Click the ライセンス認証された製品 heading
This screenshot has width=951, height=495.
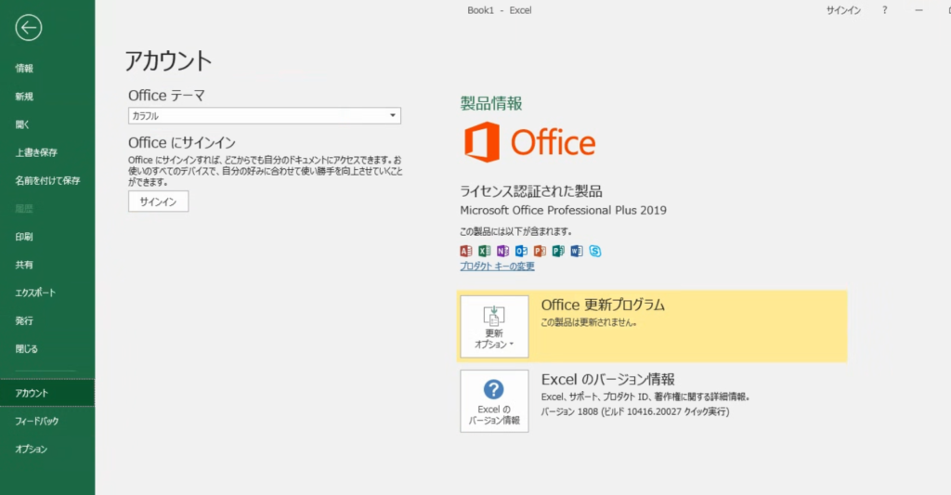point(530,191)
